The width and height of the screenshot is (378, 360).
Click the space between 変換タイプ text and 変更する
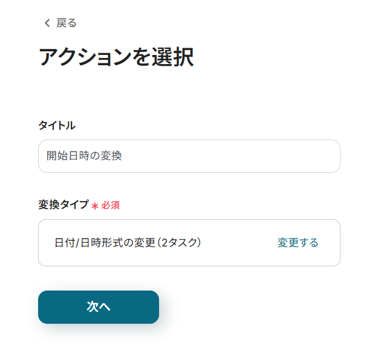(239, 243)
